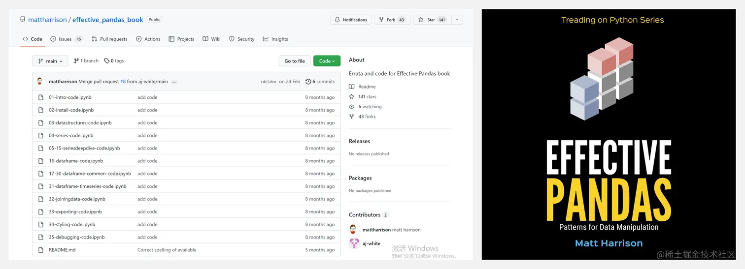This screenshot has width=745, height=269.
Task: Open the Projects tab
Action: [181, 39]
